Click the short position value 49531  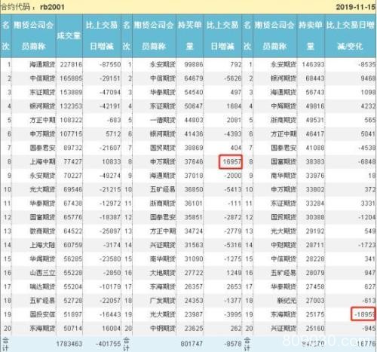tap(315, 120)
